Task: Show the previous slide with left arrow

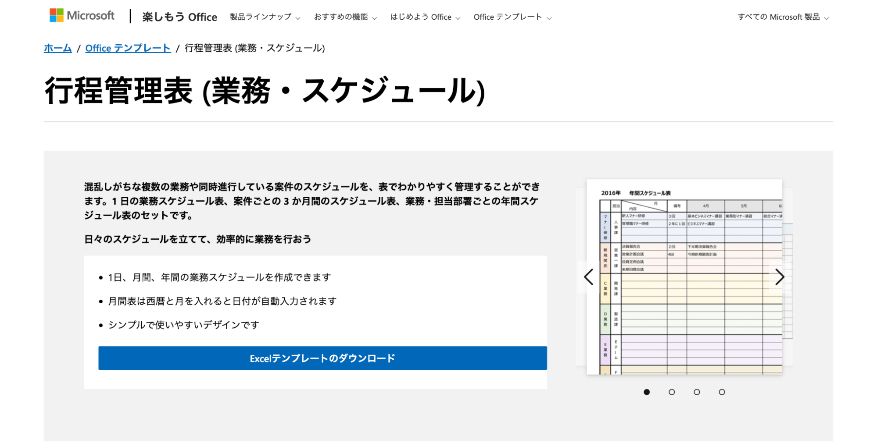Action: (x=589, y=277)
